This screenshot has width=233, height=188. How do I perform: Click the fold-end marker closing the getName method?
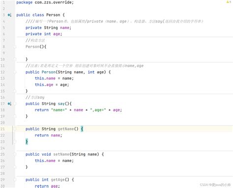[x=15, y=142]
